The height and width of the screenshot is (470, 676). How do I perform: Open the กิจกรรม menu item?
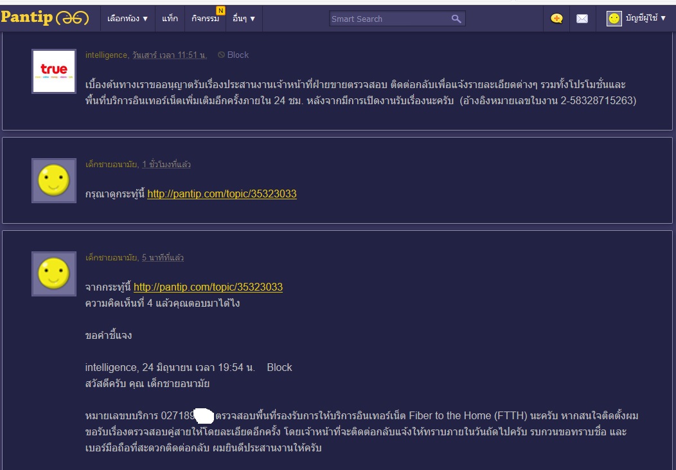[x=205, y=19]
